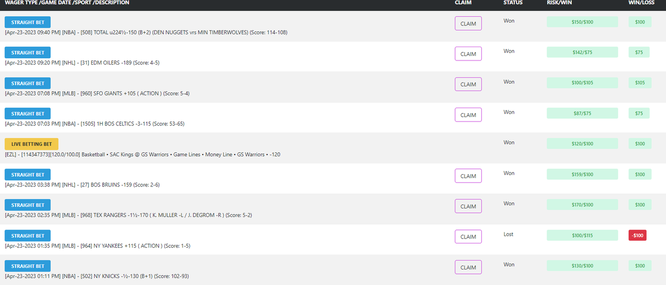Viewport: 666px width, 285px height.
Task: Click the $100 win badge for BOS Bruins
Action: pos(639,175)
